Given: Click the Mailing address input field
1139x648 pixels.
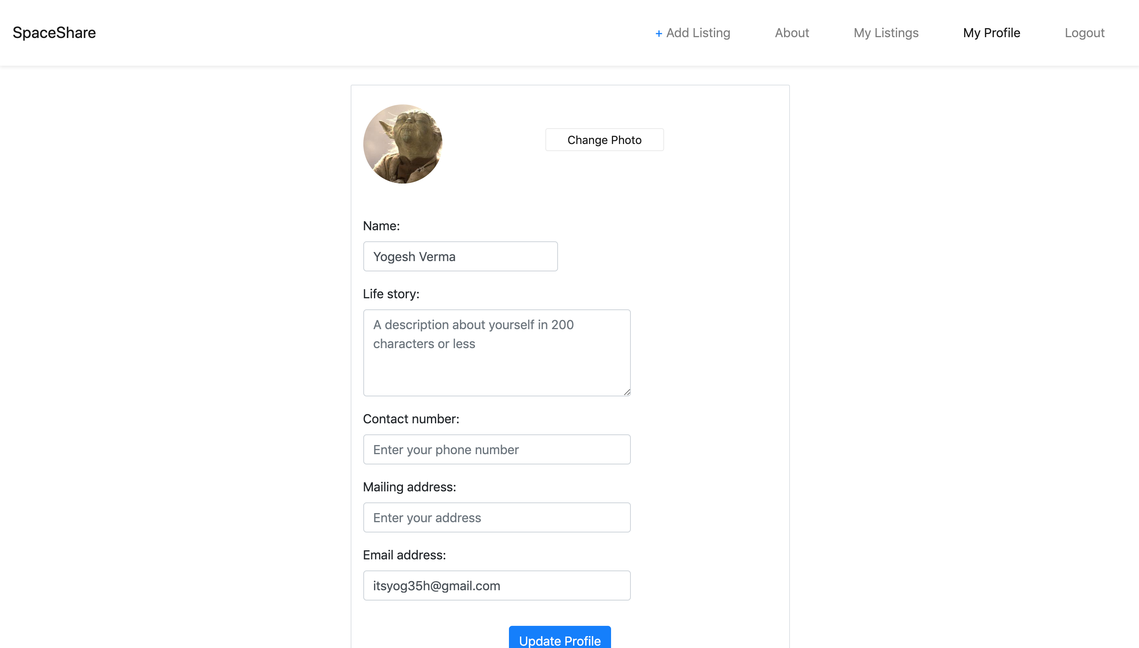Looking at the screenshot, I should [497, 517].
